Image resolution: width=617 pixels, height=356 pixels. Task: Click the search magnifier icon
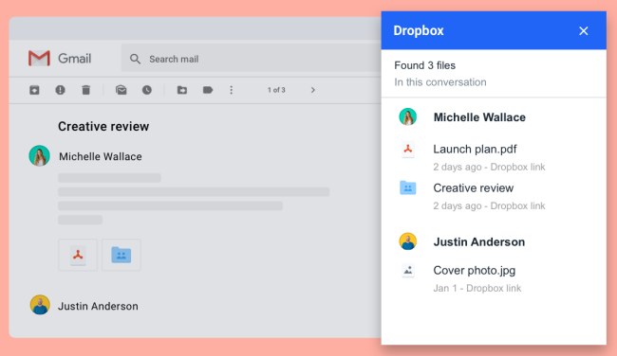(135, 59)
